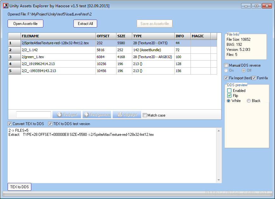The height and width of the screenshot is (199, 275).
Task: Click the 28 (Texture2D - ARGB32) type cell
Action: (153, 57)
